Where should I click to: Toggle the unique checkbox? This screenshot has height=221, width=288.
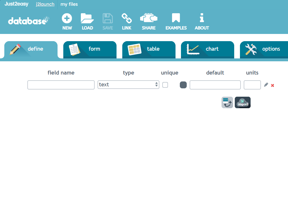click(165, 85)
